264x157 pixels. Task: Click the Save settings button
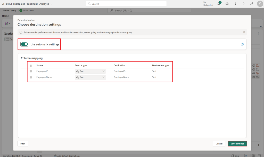(x=237, y=144)
